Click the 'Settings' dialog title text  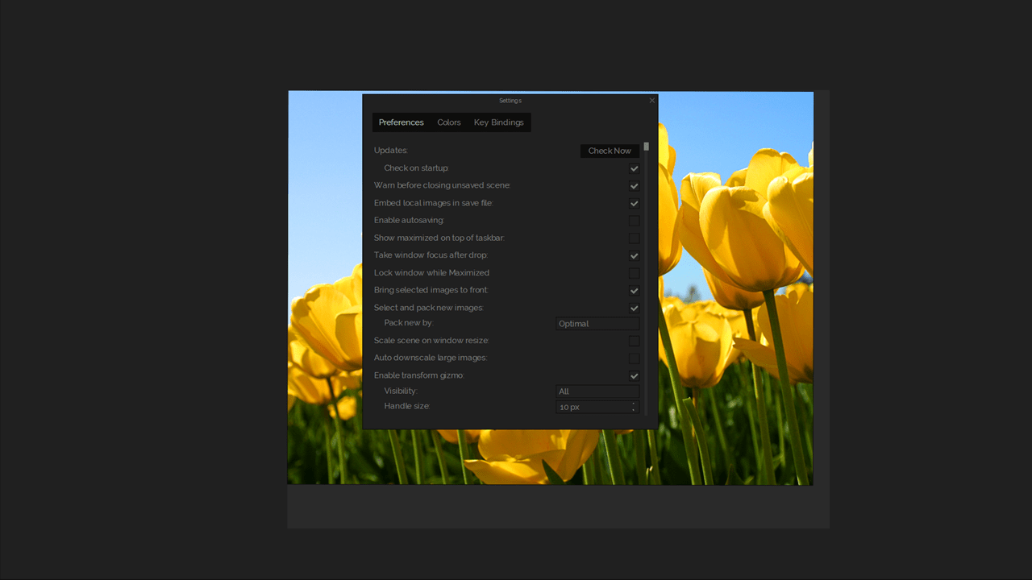(510, 101)
